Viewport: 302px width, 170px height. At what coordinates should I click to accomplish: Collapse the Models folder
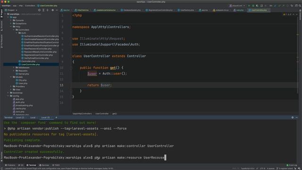11,77
